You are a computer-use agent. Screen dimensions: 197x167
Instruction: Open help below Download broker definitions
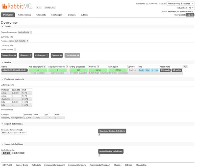(99, 135)
